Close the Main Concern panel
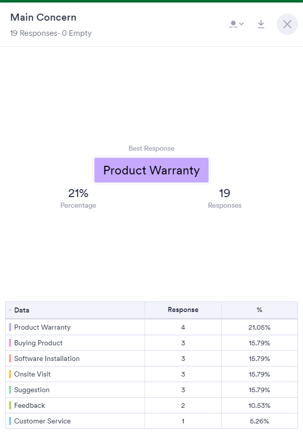This screenshot has height=433, width=303. tap(287, 24)
